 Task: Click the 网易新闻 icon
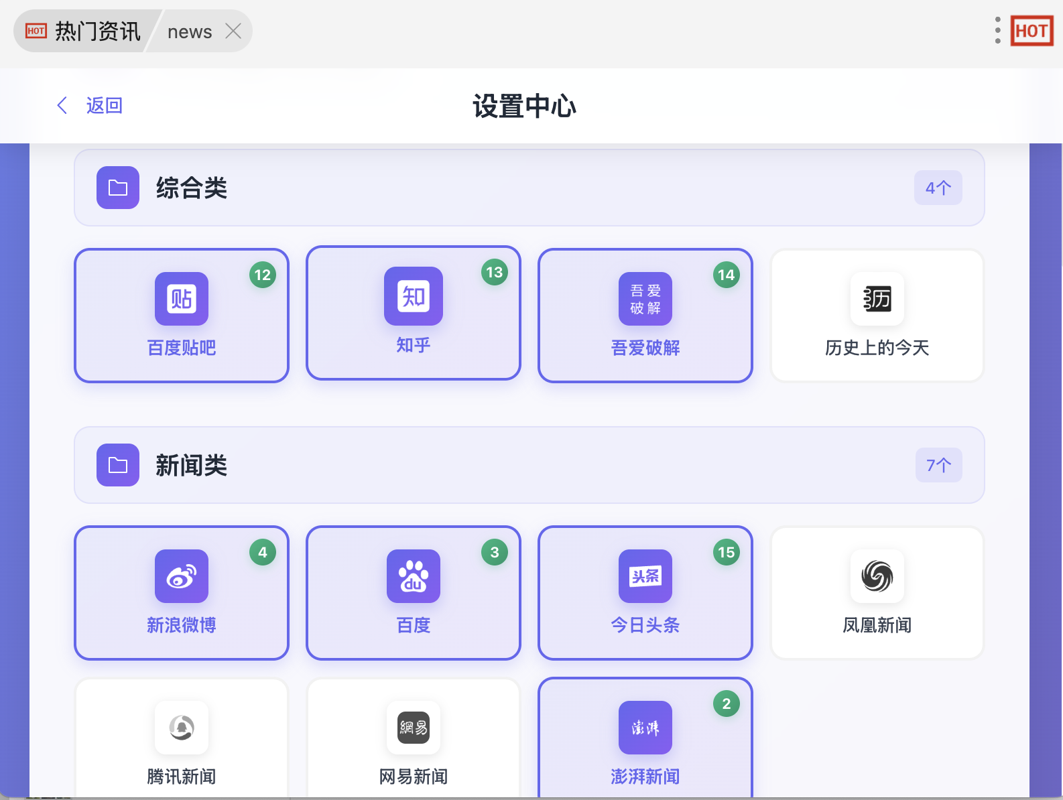click(x=414, y=728)
